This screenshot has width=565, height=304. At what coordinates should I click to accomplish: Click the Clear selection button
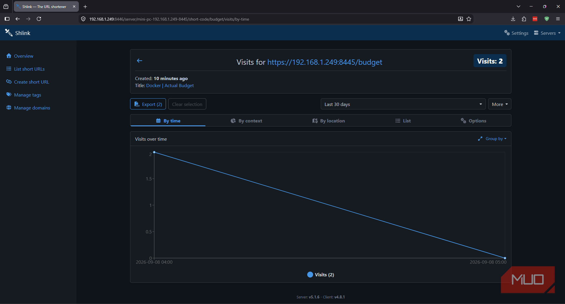pyautogui.click(x=187, y=104)
